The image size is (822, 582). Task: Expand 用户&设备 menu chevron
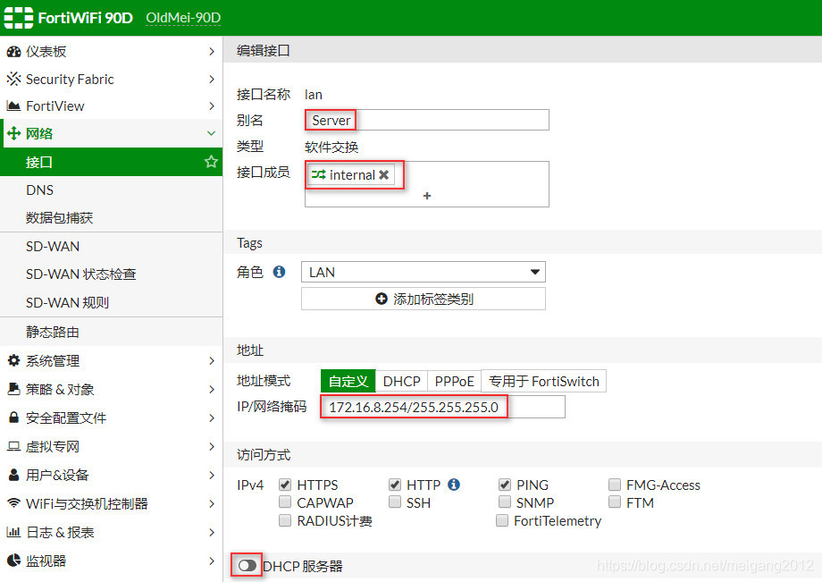pyautogui.click(x=211, y=475)
